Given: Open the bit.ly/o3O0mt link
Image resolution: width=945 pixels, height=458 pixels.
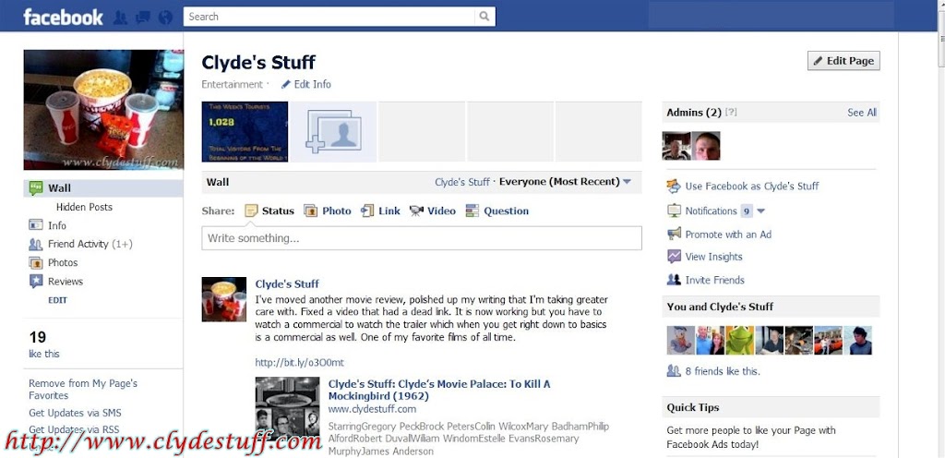Looking at the screenshot, I should tap(300, 363).
